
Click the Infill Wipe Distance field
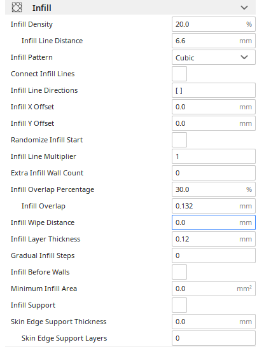point(214,222)
